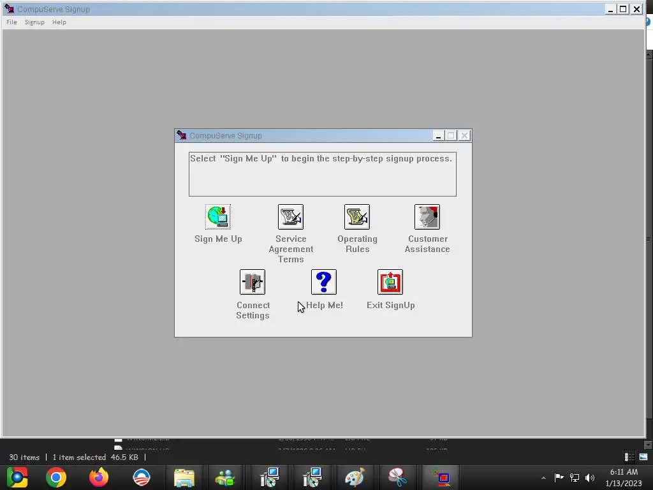The width and height of the screenshot is (653, 490).
Task: Click the Sign Me Up label
Action: click(x=218, y=239)
